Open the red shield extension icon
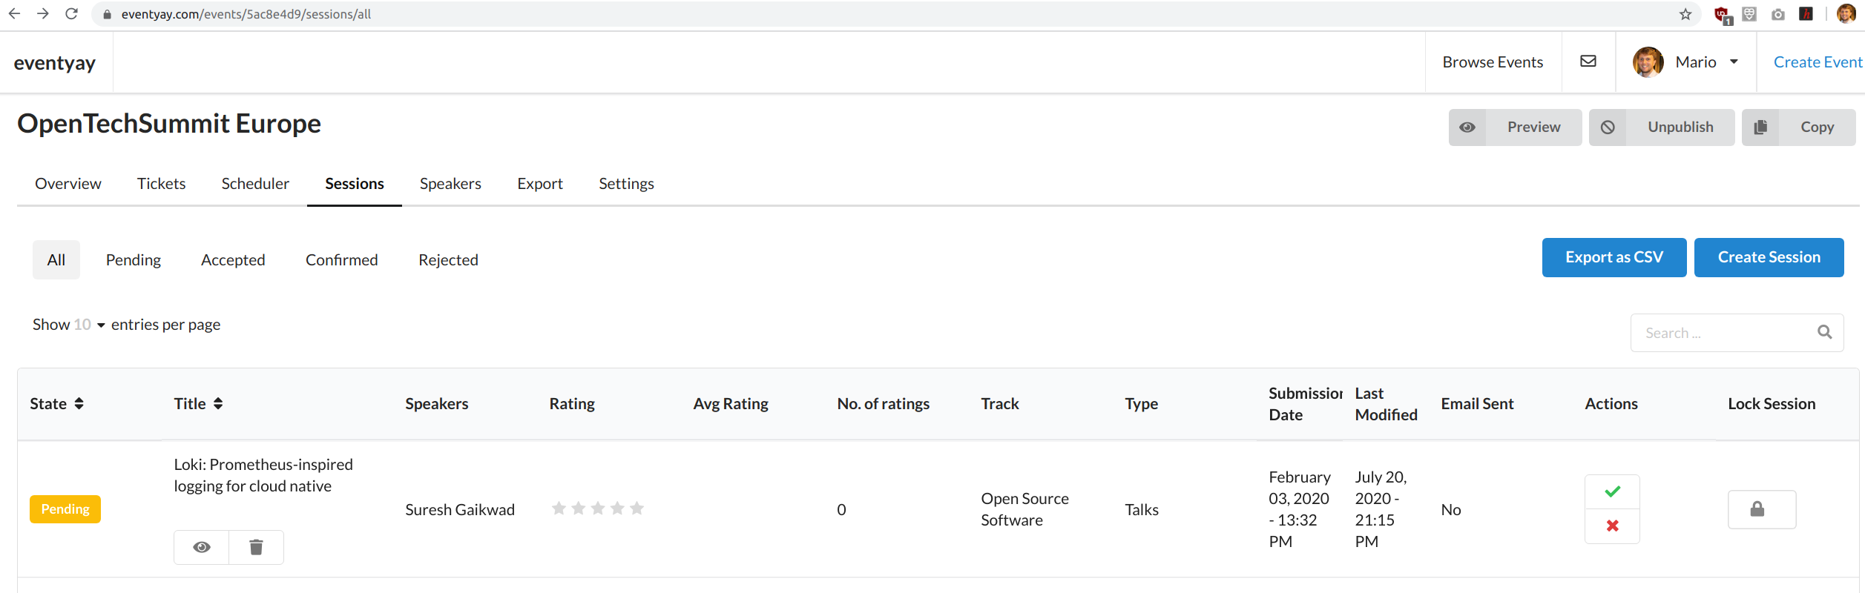 coord(1722,14)
